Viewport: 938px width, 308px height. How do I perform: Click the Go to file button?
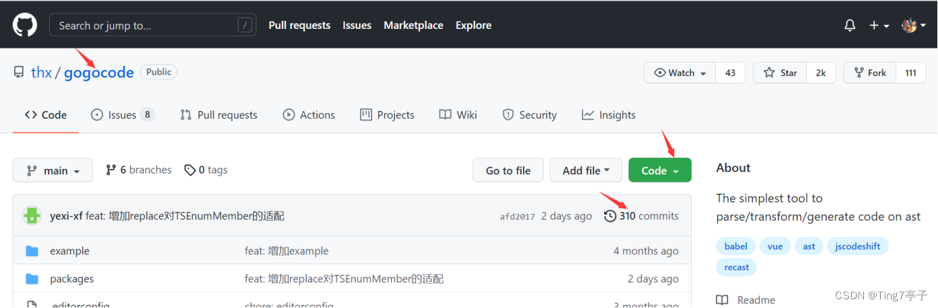click(508, 171)
